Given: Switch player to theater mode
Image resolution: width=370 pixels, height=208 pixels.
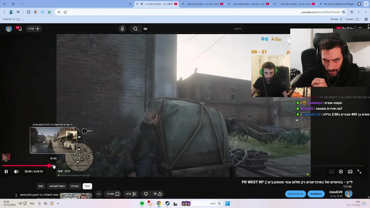Looking at the screenshot, I should tap(350, 172).
